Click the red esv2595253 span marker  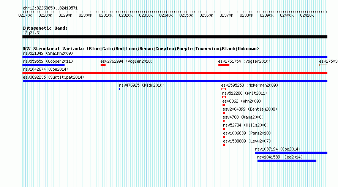[x=224, y=89]
